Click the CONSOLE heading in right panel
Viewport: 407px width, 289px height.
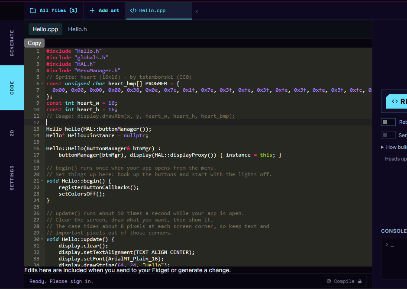click(394, 231)
